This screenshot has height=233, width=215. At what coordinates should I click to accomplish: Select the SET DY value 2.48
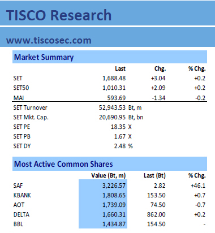click(120, 146)
